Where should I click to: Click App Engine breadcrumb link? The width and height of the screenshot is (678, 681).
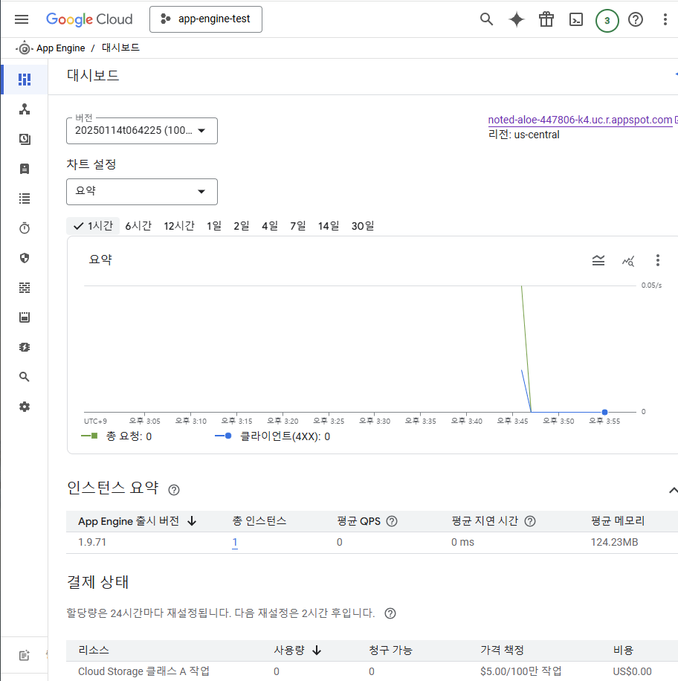click(x=60, y=48)
